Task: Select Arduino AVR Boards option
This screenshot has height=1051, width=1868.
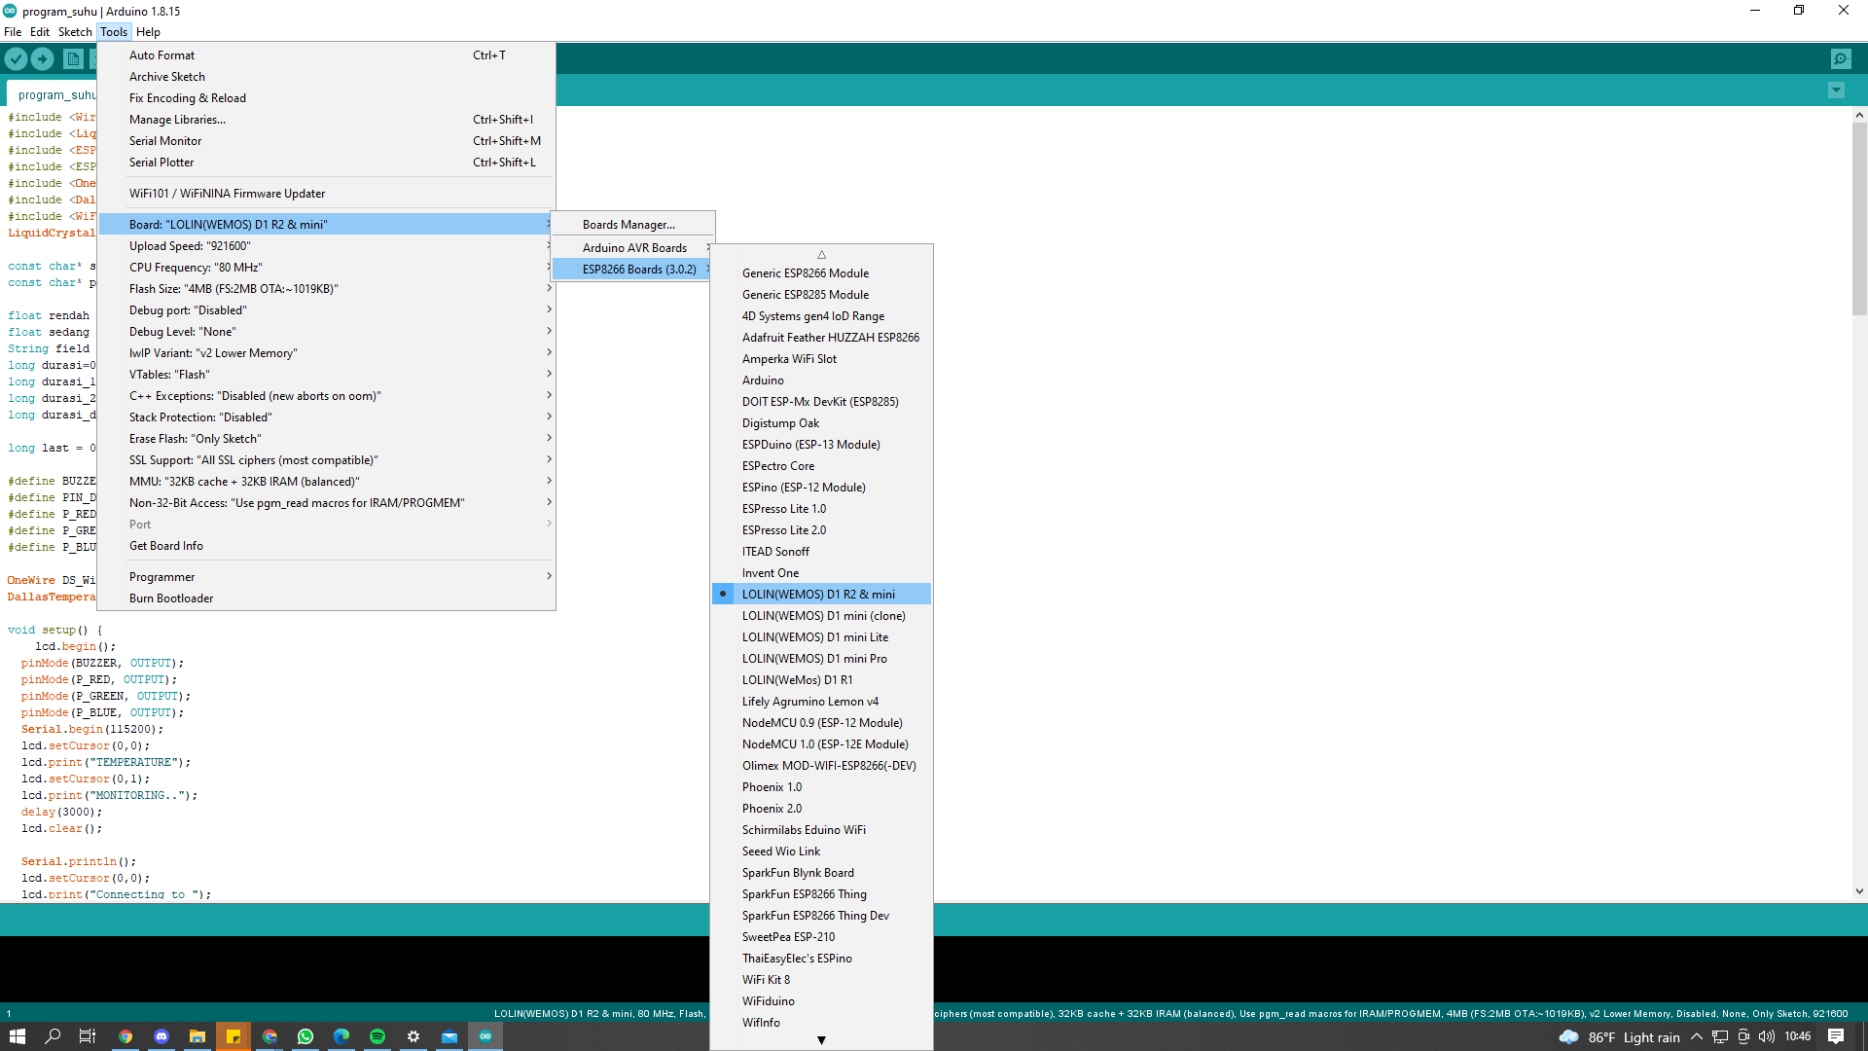Action: pos(632,246)
